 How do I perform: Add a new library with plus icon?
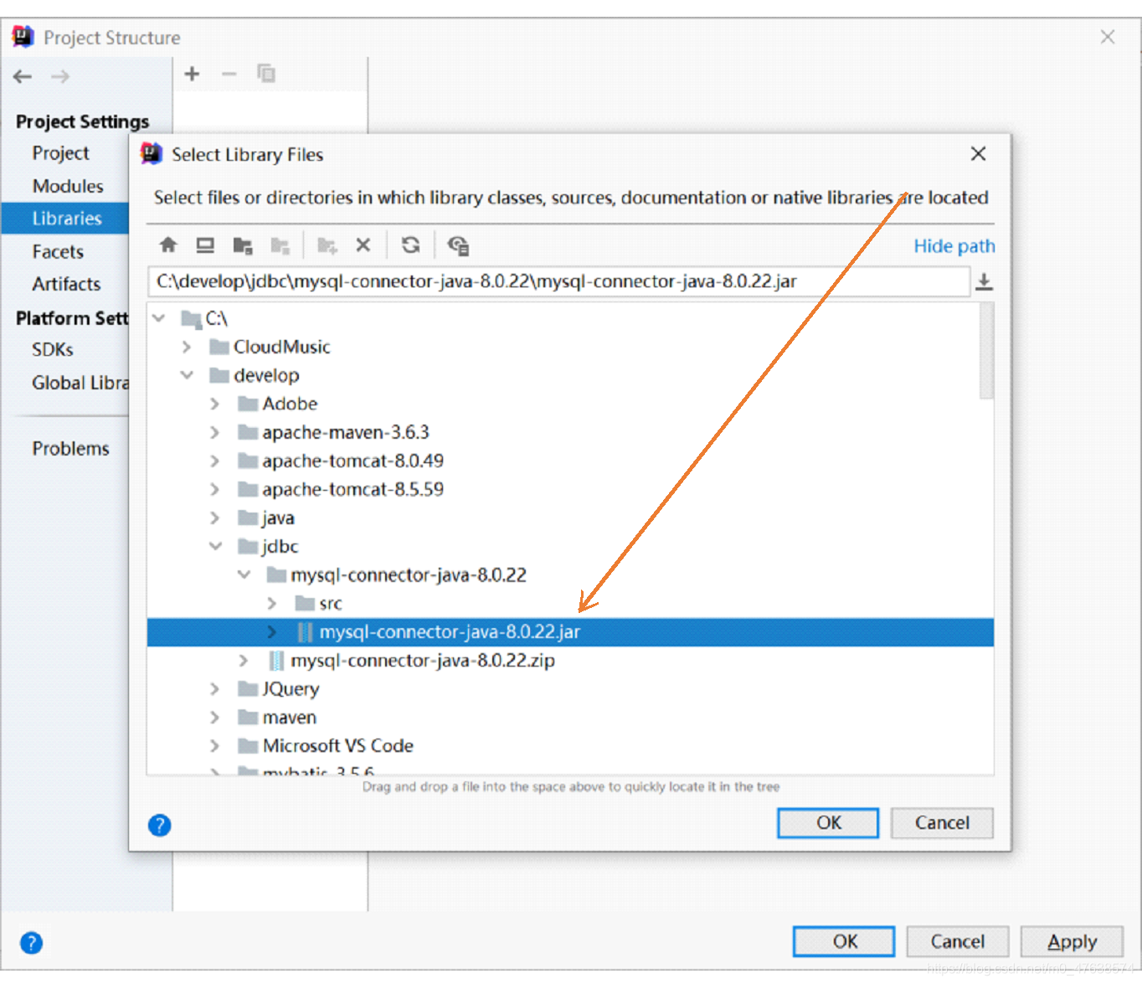[192, 74]
